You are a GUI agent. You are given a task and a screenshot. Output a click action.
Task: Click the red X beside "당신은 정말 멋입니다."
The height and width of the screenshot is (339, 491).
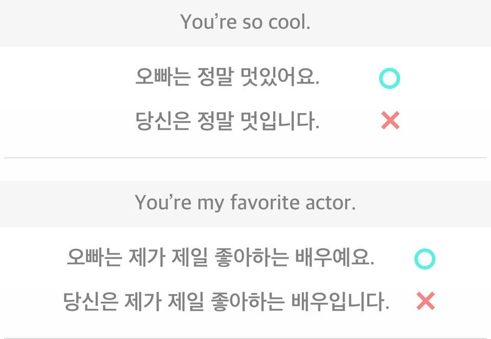click(x=390, y=121)
